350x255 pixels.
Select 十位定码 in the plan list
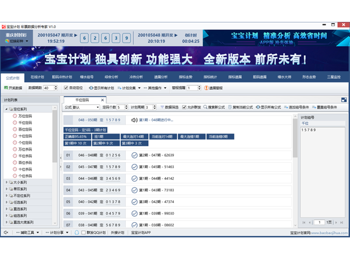(25, 136)
